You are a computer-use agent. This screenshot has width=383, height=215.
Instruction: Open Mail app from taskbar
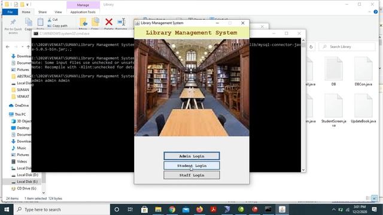[x=186, y=210]
